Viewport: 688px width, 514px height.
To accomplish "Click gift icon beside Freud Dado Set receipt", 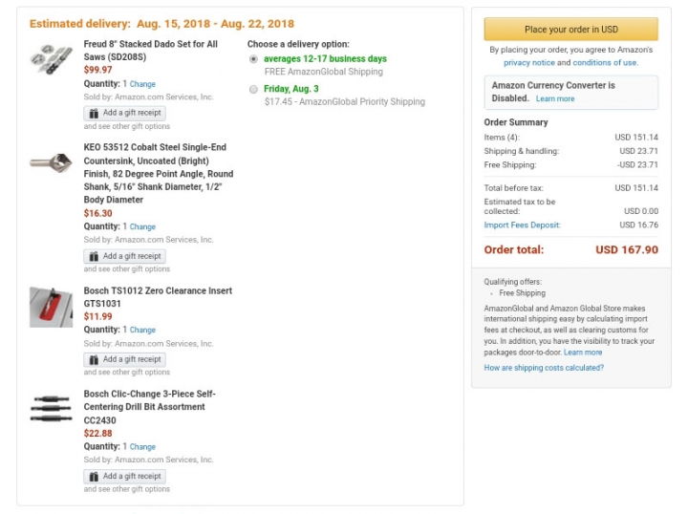I will click(x=94, y=114).
